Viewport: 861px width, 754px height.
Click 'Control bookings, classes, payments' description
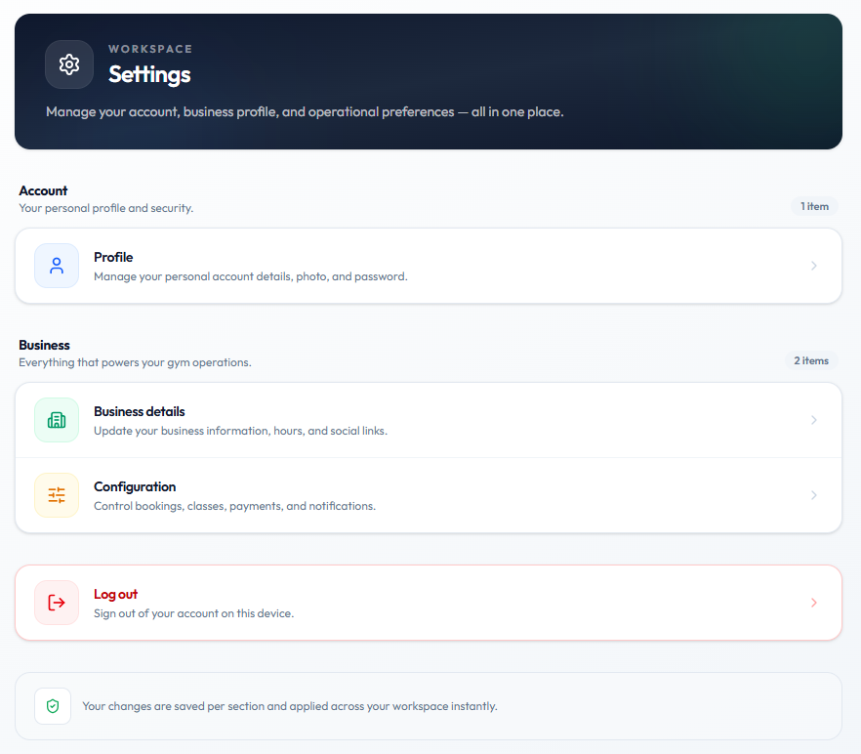tap(234, 506)
